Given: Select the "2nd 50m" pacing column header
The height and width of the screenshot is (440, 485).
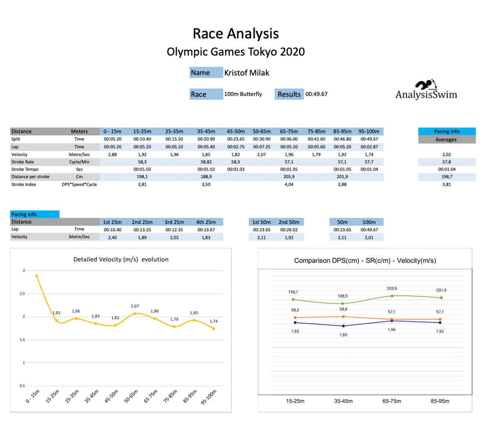Looking at the screenshot, I should tap(289, 222).
